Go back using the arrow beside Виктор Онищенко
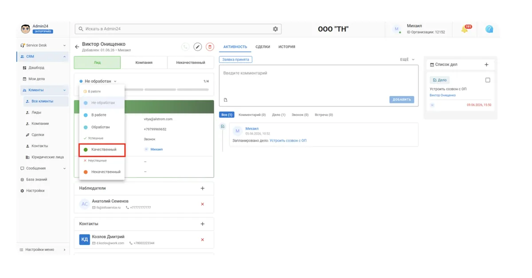This screenshot has height=278, width=532. [77, 46]
